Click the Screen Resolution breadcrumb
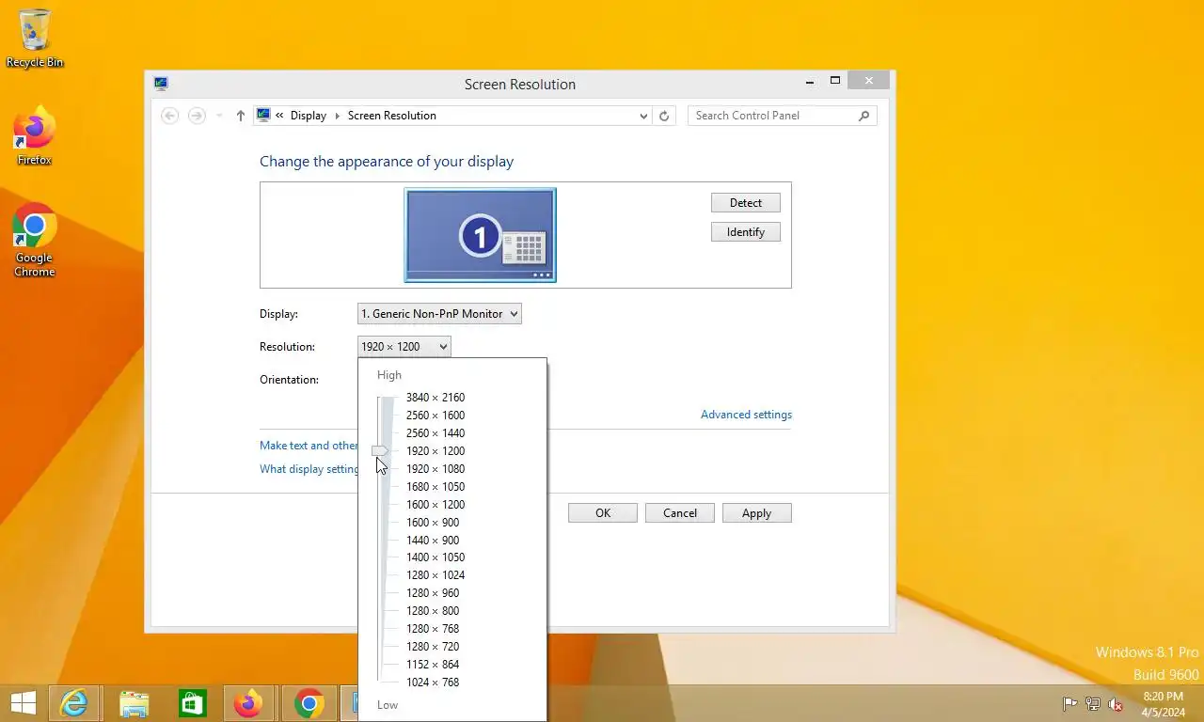Image resolution: width=1204 pixels, height=722 pixels. tap(391, 116)
